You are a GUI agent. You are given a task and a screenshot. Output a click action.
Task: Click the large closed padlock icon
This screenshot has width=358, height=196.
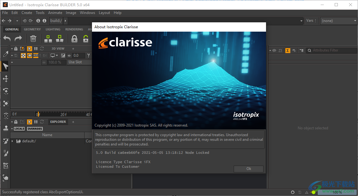tap(74, 39)
